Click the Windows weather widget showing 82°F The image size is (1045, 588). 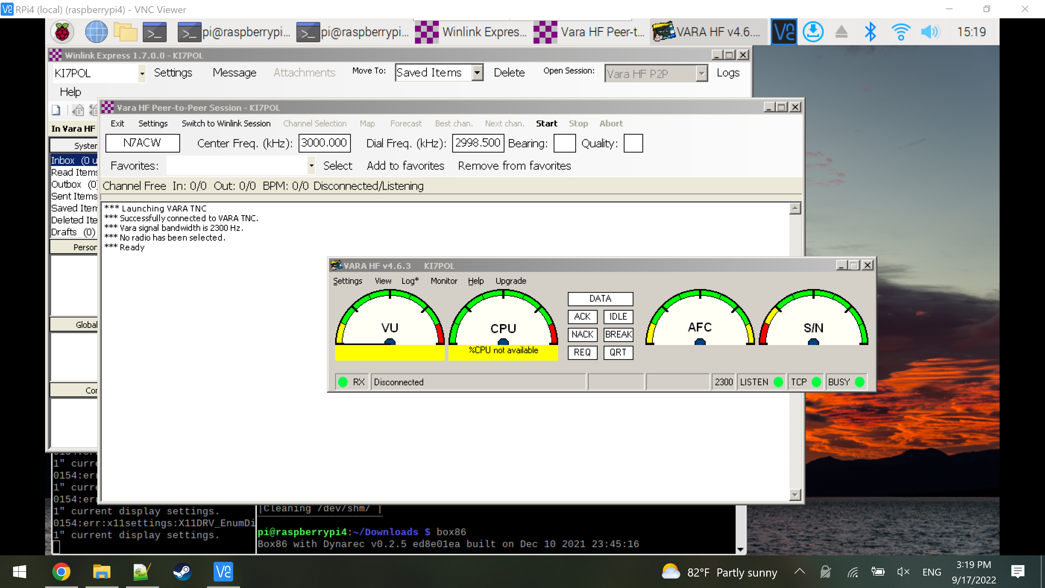click(719, 572)
